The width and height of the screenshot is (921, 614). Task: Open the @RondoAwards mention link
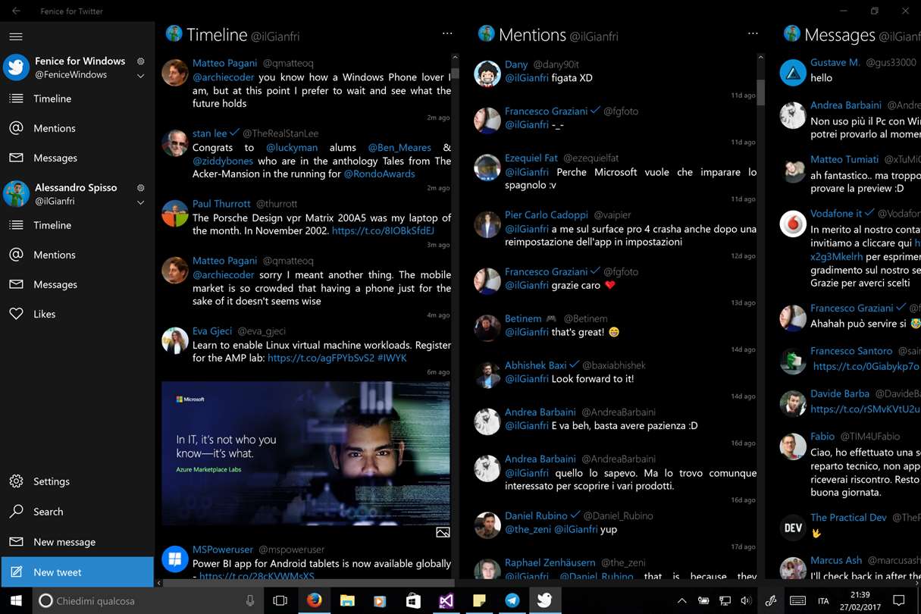379,174
